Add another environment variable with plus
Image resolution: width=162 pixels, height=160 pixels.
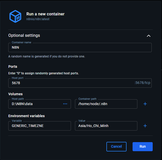pyautogui.click(x=145, y=126)
